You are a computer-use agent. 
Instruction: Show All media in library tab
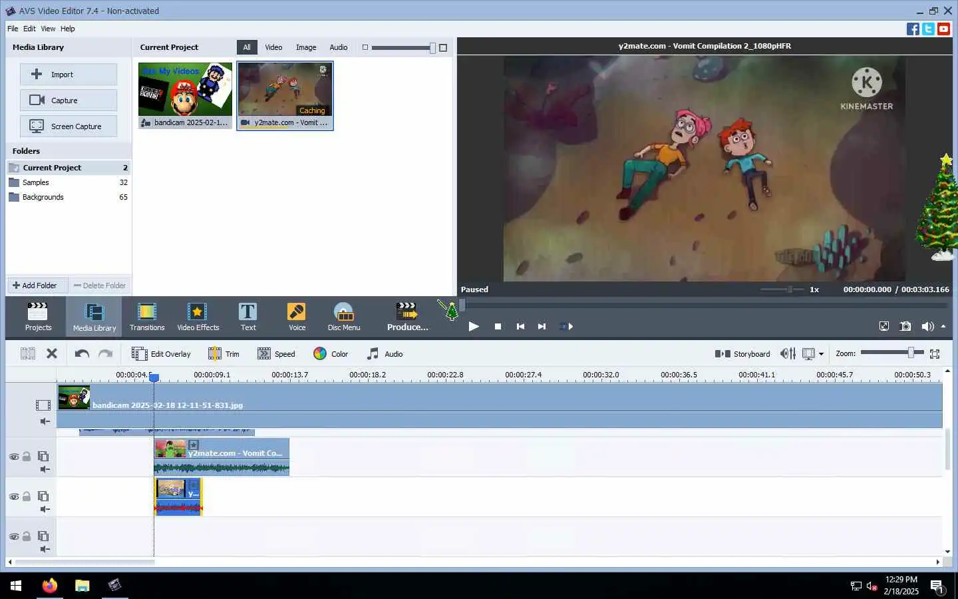pyautogui.click(x=247, y=47)
